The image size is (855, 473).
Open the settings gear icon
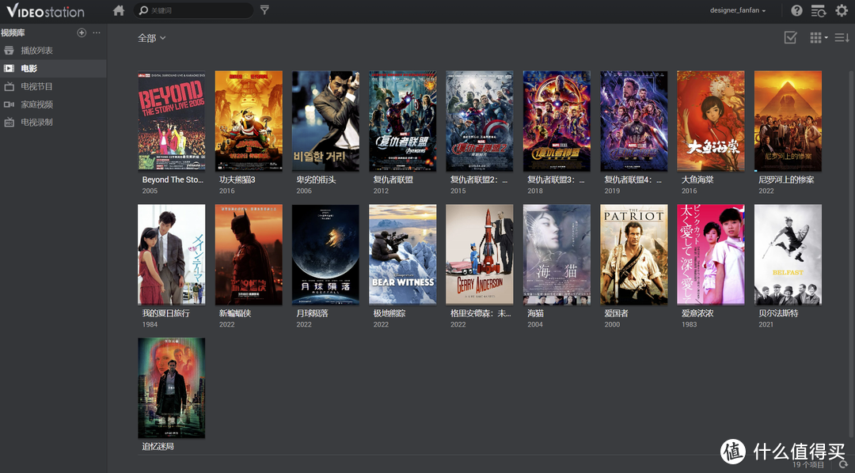[x=841, y=10]
